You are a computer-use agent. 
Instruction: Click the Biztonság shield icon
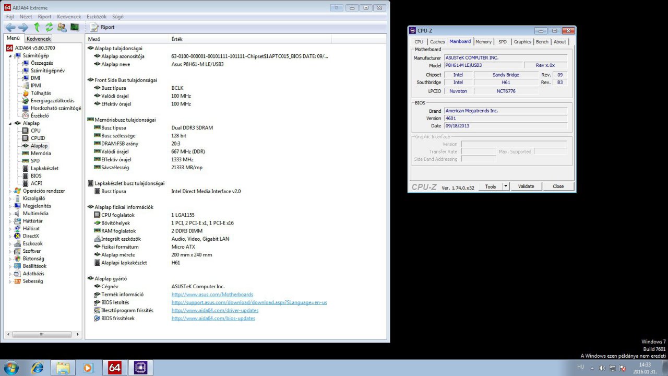18,258
